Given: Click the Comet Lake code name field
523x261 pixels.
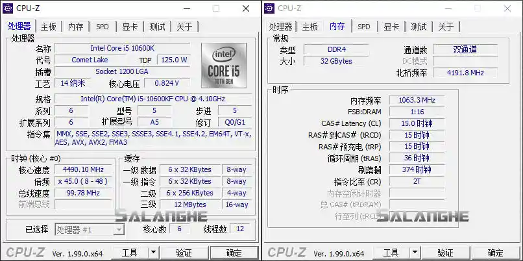Looking at the screenshot, I should (90, 60).
